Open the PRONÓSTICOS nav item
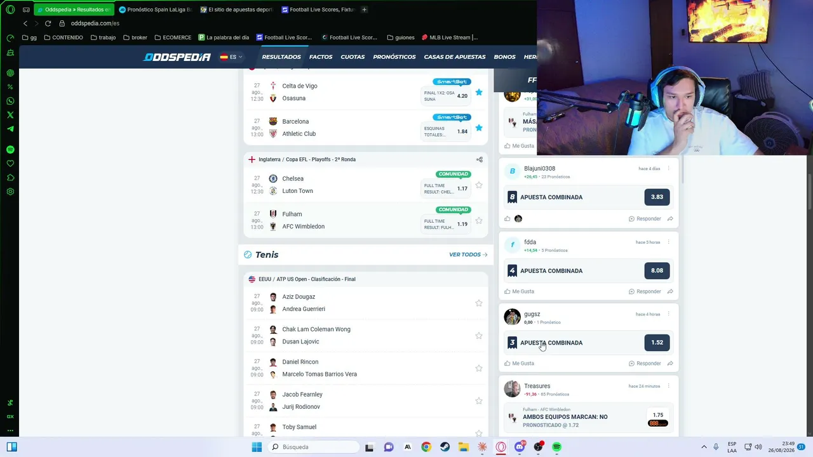The image size is (813, 457). point(394,57)
